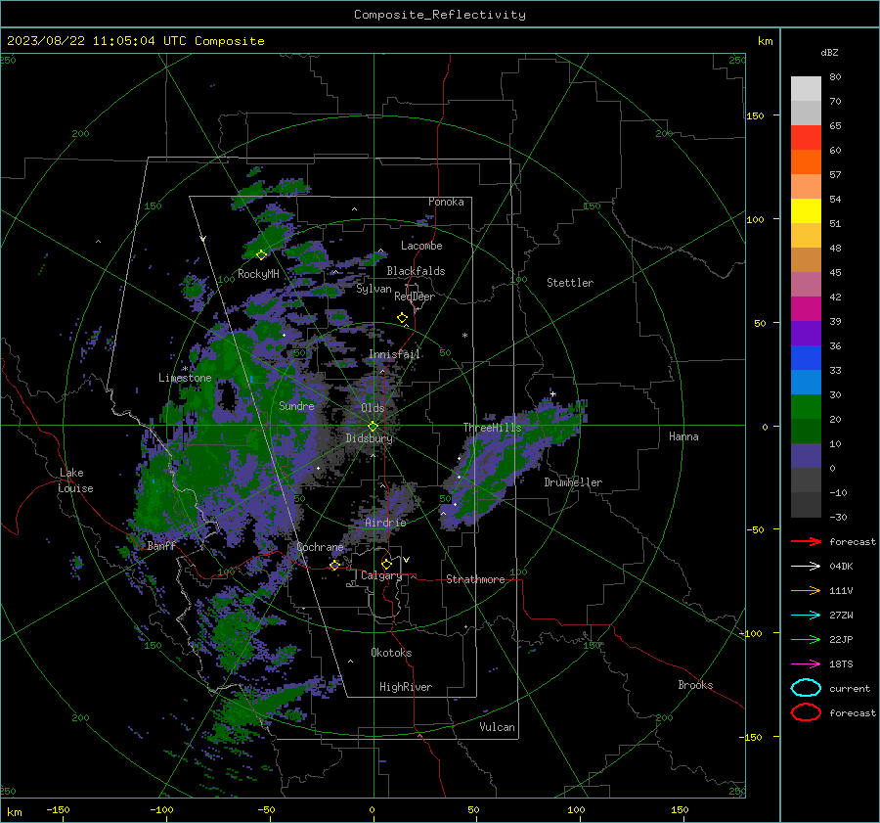Click the '04DK' legend label

coord(841,567)
